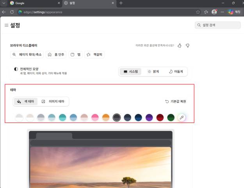Image resolution: width=244 pixels, height=188 pixels.
Task: Pick the selected dark gray swatch
Action: point(117,117)
